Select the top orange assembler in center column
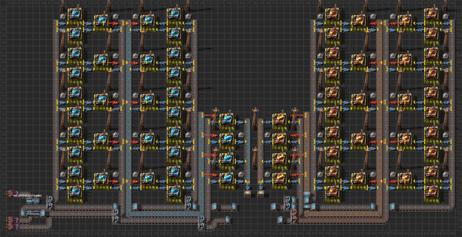The image size is (462, 237). [x=280, y=121]
